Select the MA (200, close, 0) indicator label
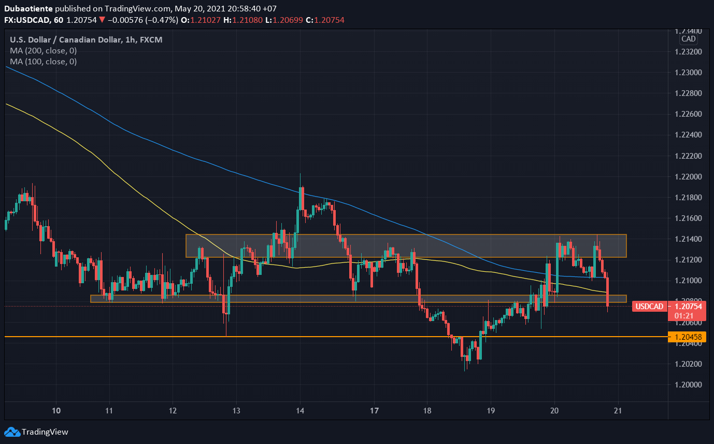This screenshot has height=444, width=714. click(x=44, y=50)
